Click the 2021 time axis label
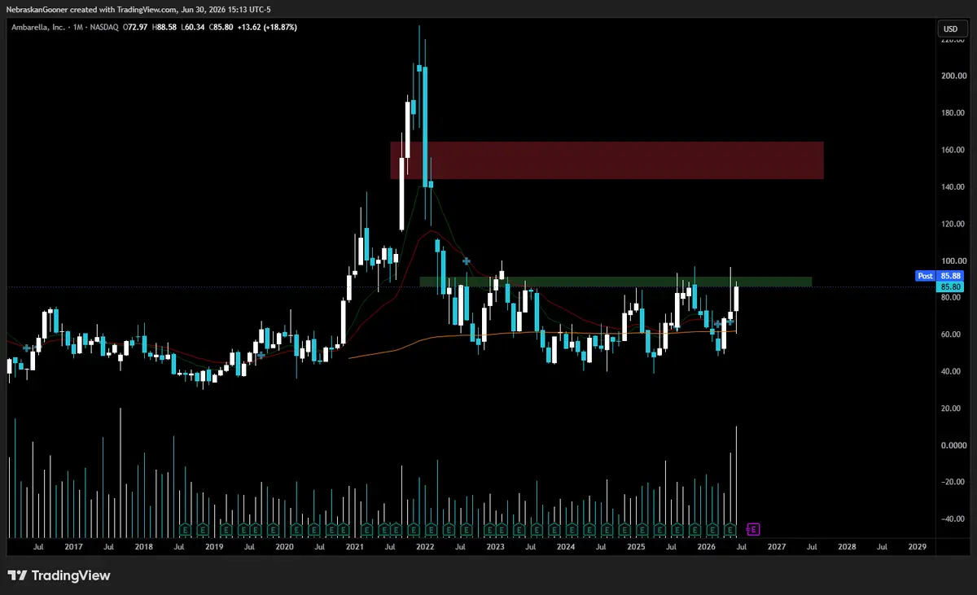 [x=354, y=548]
